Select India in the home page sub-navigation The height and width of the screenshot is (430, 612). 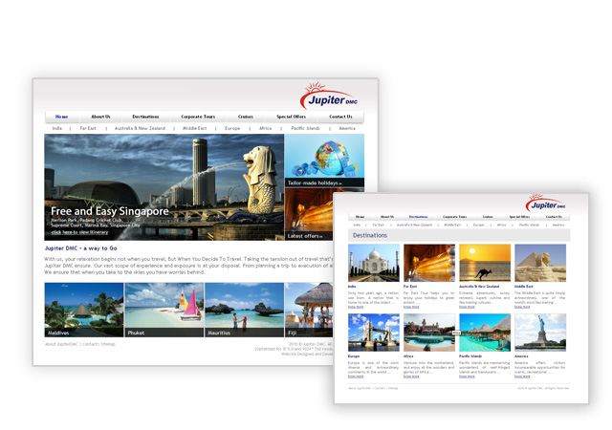57,128
